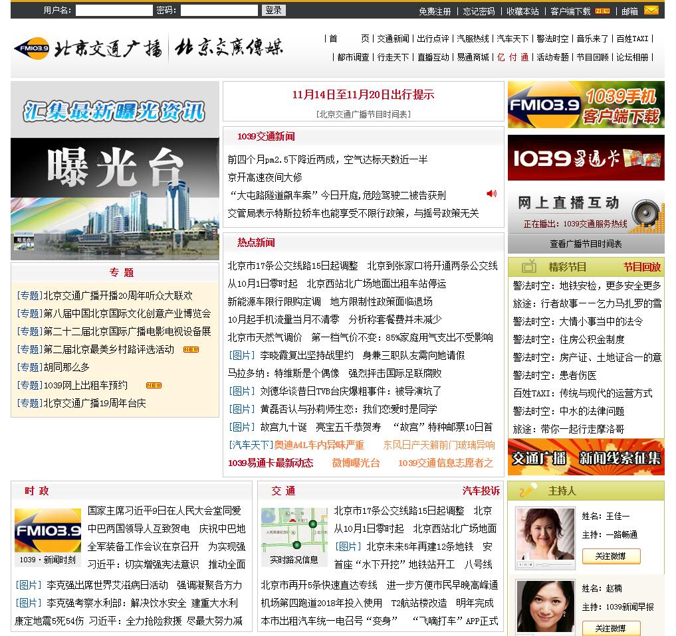Click the NEW badge next to 客户端下载
Viewport: 676px width, 636px height.
[602, 11]
